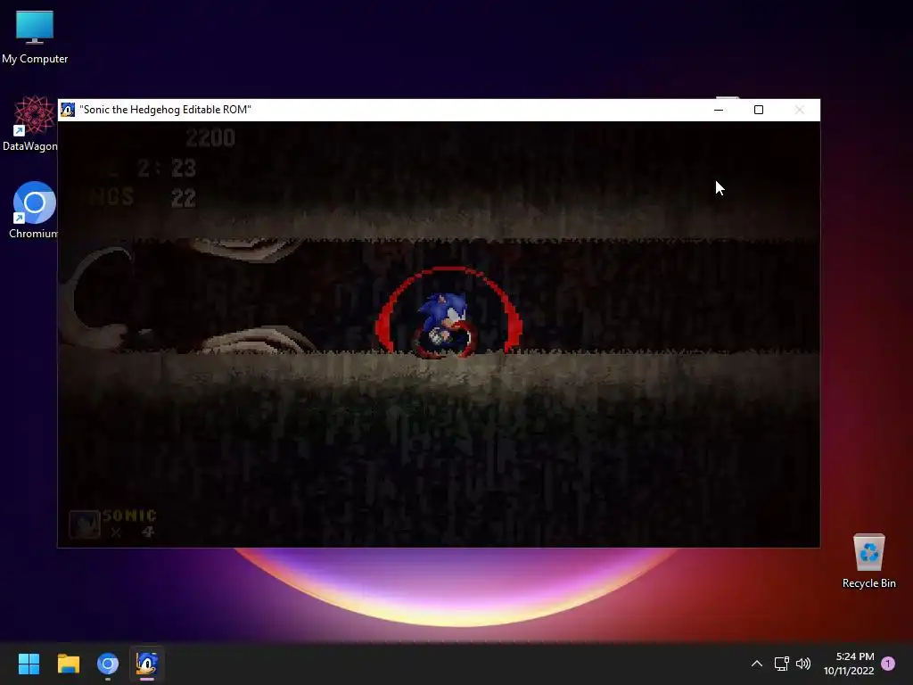
Task: Show hidden system tray icons
Action: (x=756, y=664)
